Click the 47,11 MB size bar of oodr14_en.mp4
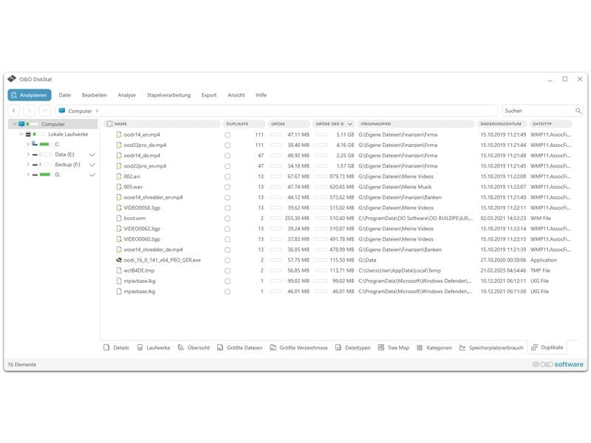 pos(276,134)
